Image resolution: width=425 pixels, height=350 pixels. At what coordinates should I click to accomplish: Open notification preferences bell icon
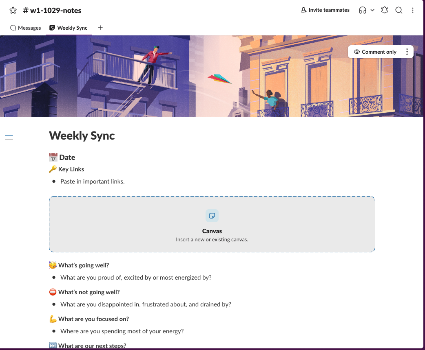(x=384, y=10)
